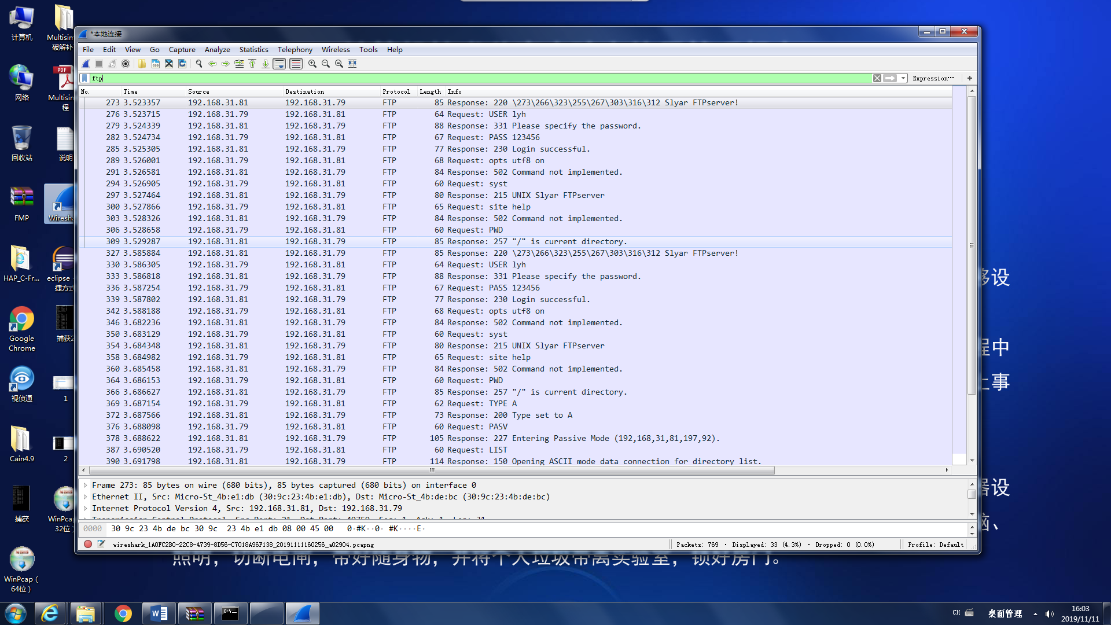
Task: Start capturing packets with shark fin icon
Action: [86, 64]
